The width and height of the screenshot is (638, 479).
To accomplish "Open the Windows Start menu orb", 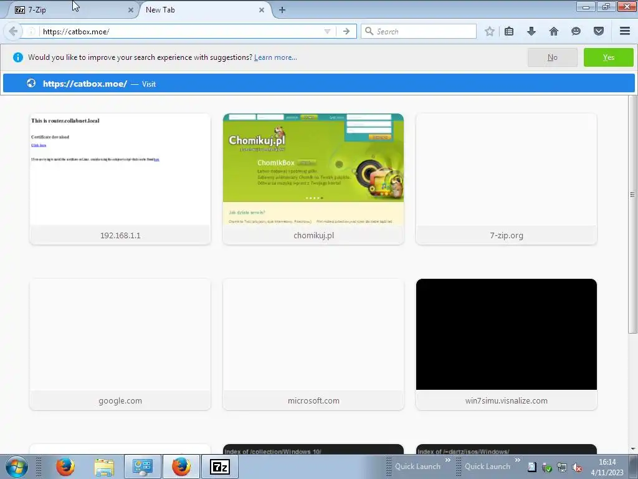I will pyautogui.click(x=17, y=467).
